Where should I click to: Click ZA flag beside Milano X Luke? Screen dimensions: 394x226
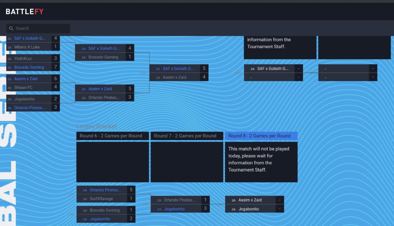tap(9, 47)
